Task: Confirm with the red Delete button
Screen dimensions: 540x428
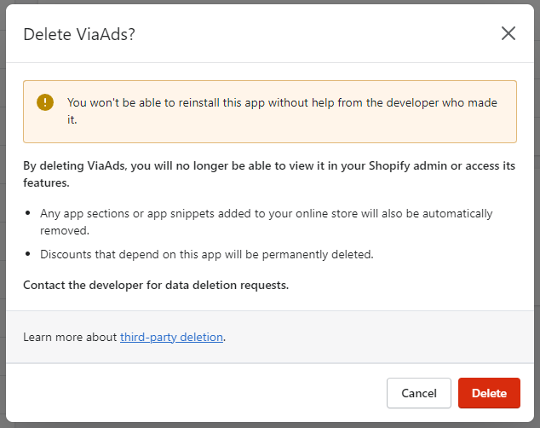Action: [489, 393]
